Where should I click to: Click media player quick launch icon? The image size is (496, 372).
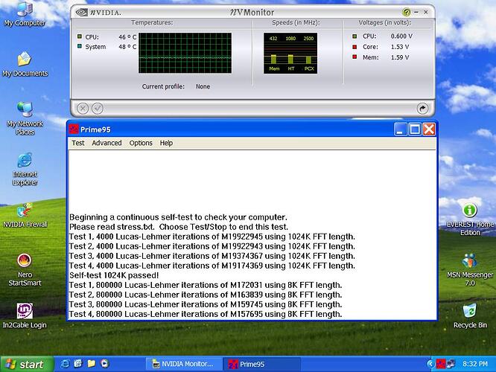[x=105, y=364]
